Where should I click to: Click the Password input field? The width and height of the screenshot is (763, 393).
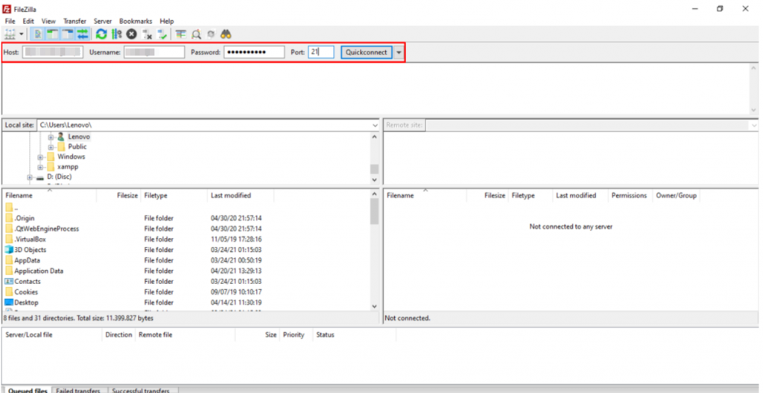(x=254, y=52)
